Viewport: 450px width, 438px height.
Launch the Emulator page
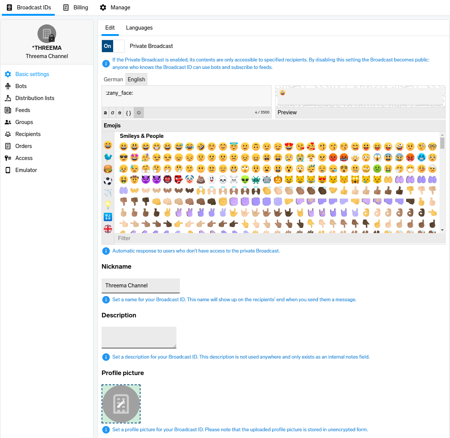(26, 170)
